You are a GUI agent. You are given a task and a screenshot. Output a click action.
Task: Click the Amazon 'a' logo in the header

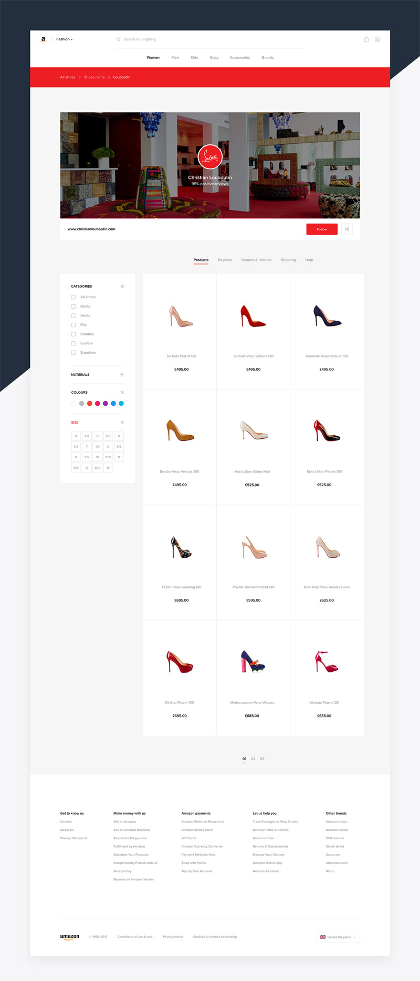(44, 39)
